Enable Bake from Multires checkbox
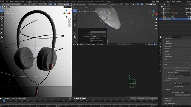This screenshot has height=107, width=191. [175, 70]
